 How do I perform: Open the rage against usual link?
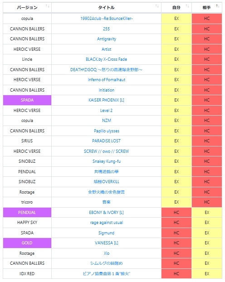pyautogui.click(x=107, y=223)
